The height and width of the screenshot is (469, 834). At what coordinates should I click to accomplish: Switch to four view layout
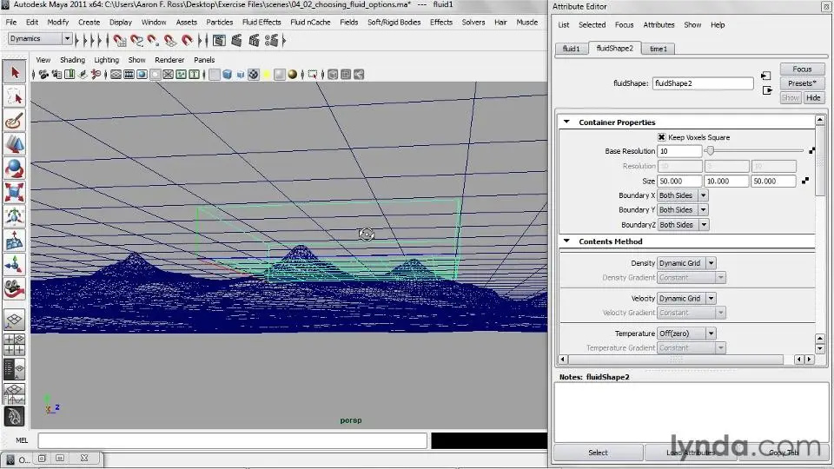(15, 345)
